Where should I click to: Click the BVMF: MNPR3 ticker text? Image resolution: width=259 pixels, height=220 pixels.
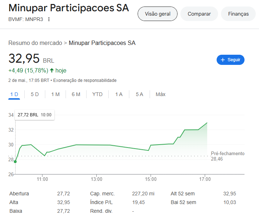click(x=26, y=19)
